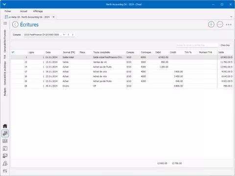Expand the tab list chevron at far right

pos(231,17)
